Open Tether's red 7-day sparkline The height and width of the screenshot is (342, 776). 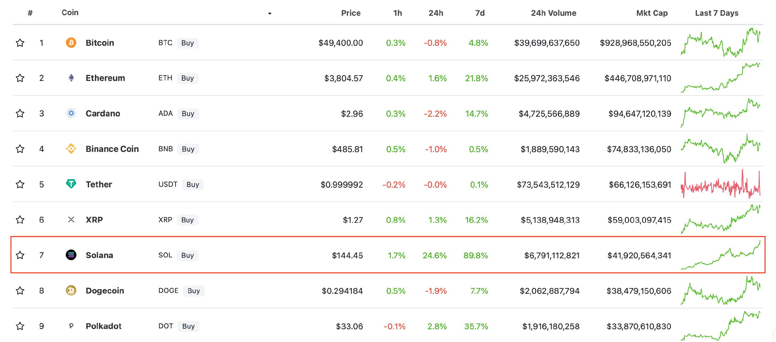coord(721,184)
